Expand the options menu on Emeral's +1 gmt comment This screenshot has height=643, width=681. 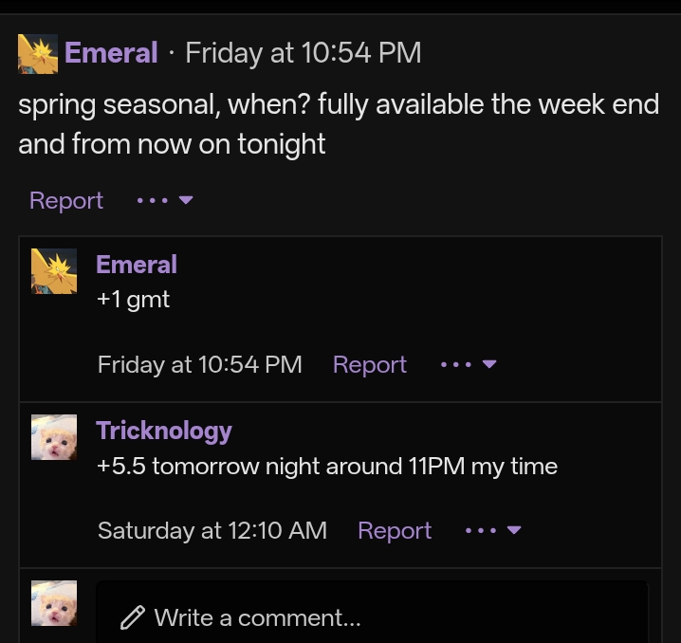(x=469, y=365)
